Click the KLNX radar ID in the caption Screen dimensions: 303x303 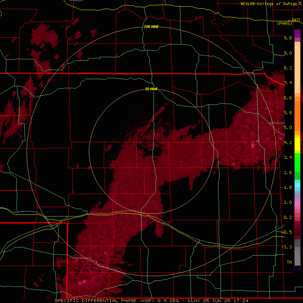point(194,301)
